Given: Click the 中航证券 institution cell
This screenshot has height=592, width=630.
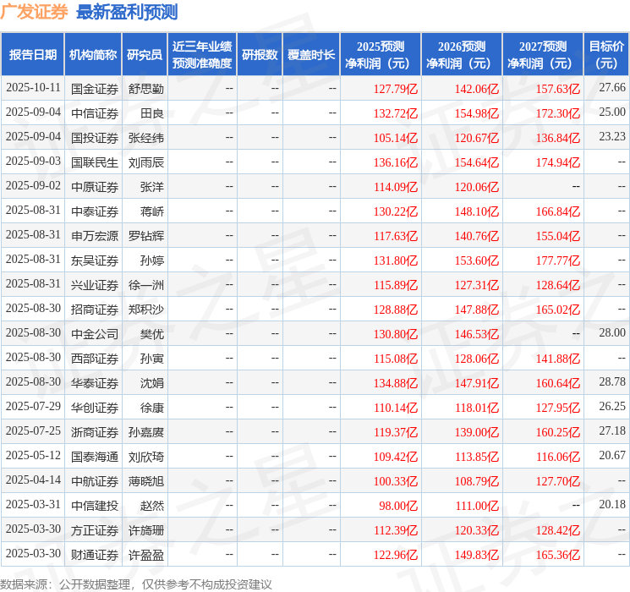Looking at the screenshot, I should [x=95, y=481].
